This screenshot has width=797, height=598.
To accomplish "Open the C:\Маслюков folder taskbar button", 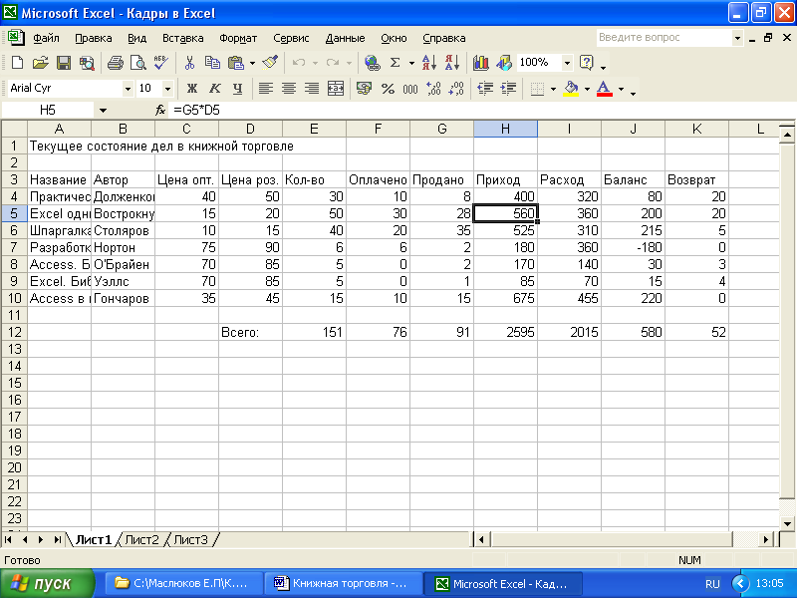I will 184,583.
